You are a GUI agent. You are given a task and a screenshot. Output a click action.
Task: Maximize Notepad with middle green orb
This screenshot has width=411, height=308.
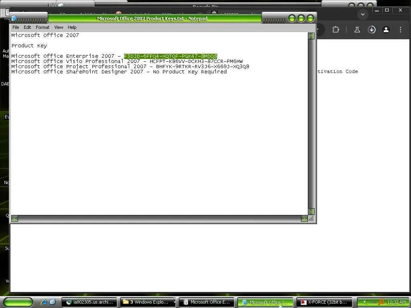[301, 18]
